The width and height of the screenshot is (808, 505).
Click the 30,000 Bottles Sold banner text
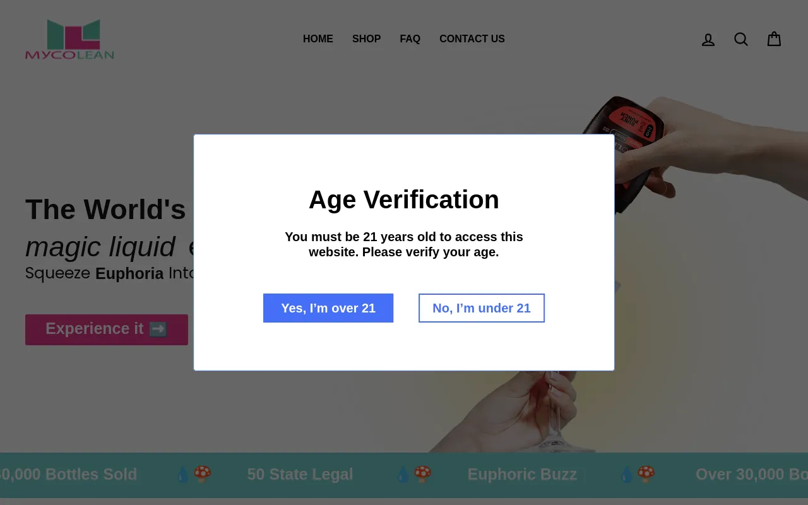pyautogui.click(x=69, y=474)
